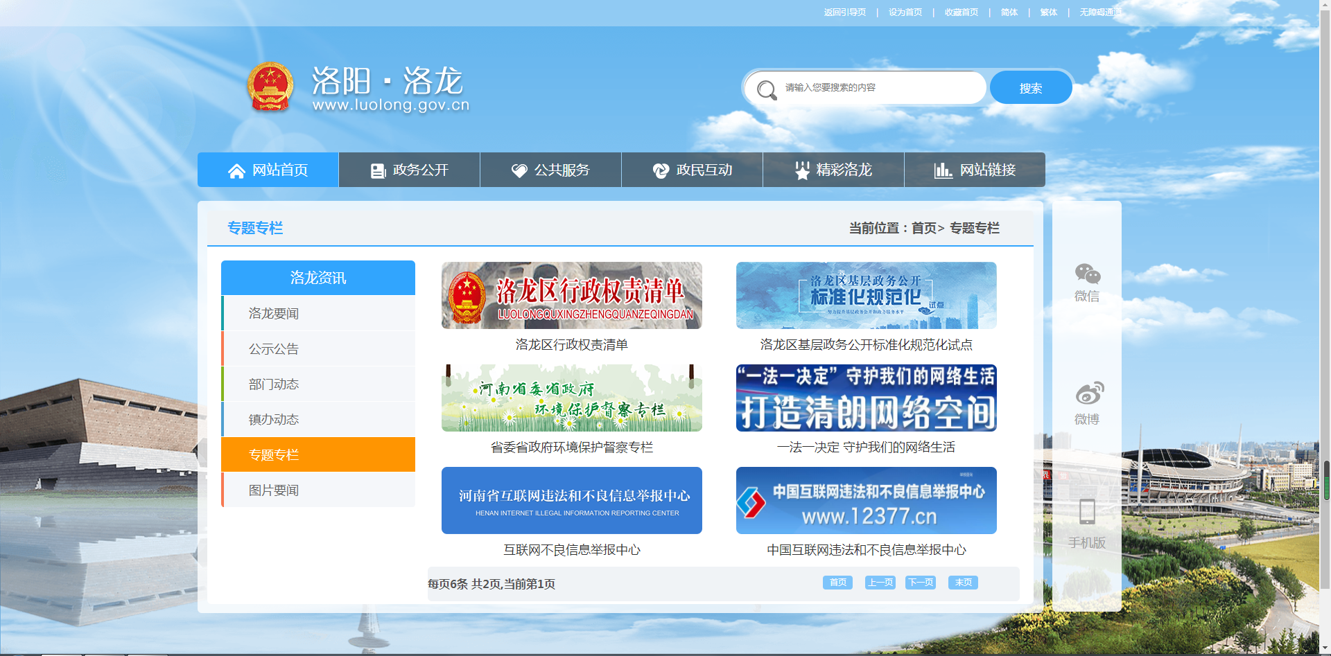Viewport: 1331px width, 656px height.
Task: Open 图片要闻 in sidebar
Action: [318, 490]
